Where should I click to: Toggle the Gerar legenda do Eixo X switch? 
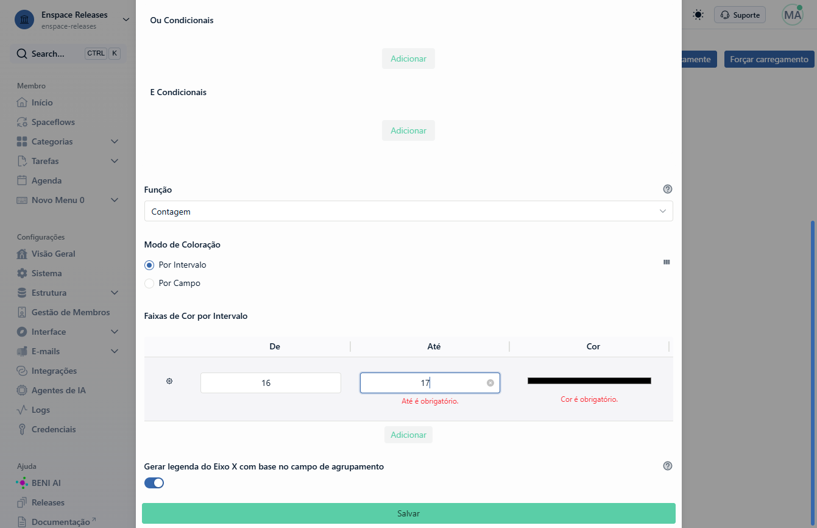(154, 483)
